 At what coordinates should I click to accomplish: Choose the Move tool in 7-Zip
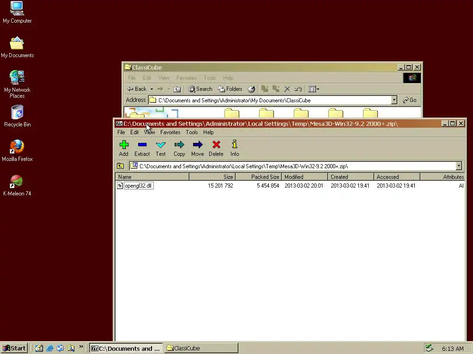pyautogui.click(x=198, y=148)
